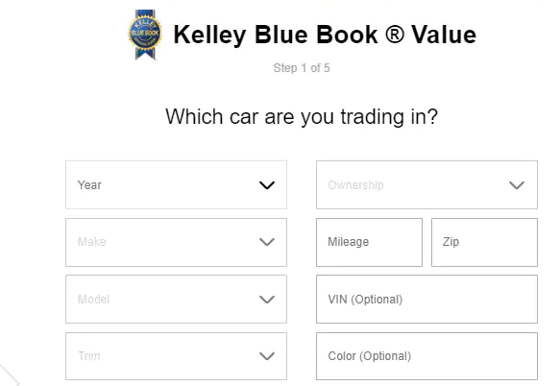Click the chevron arrow in the Year dropdown
This screenshot has height=386, width=560.
point(267,185)
